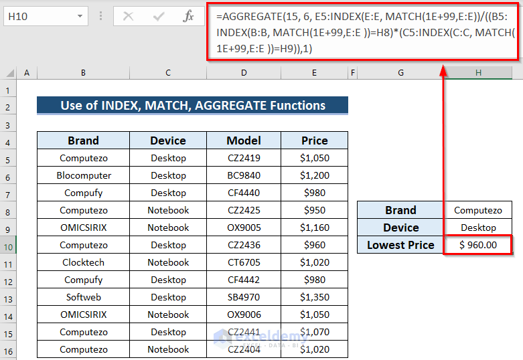The image size is (523, 360).
Task: Click the 'Device' table header cell in column C
Action: click(x=168, y=141)
